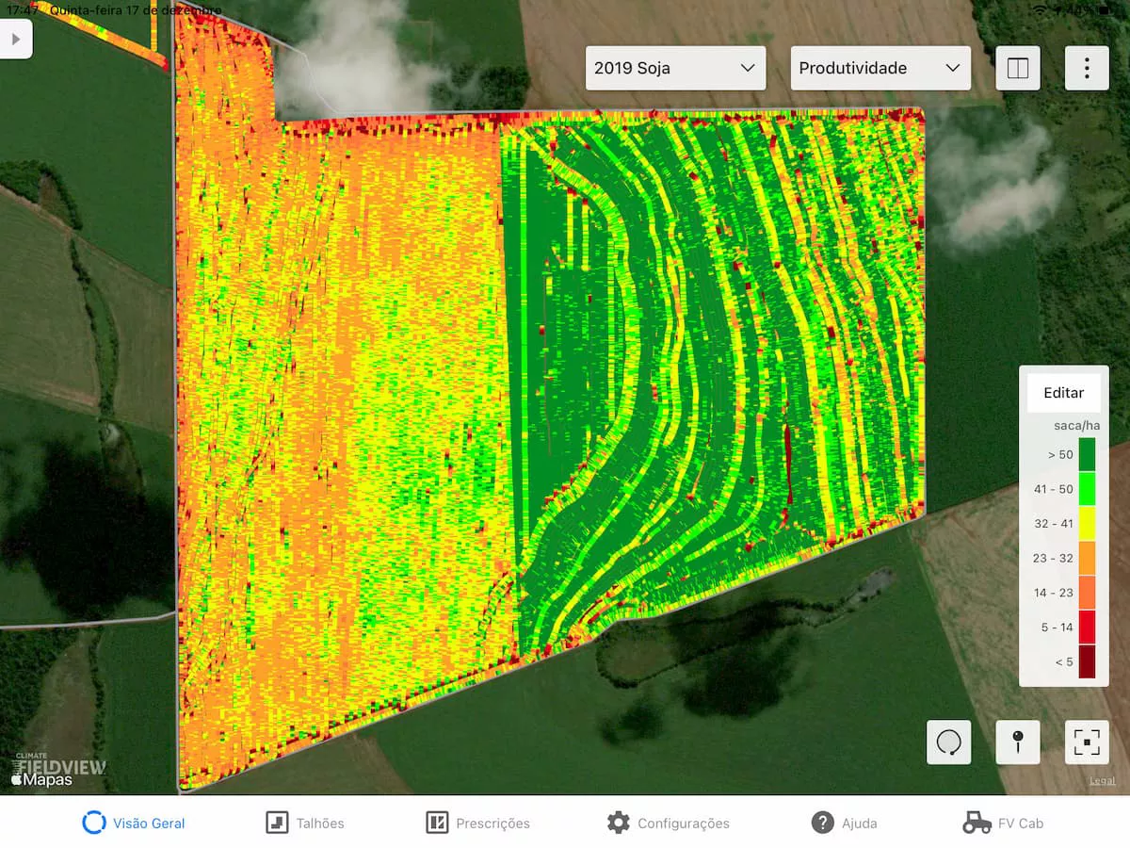Open the three-dot overflow menu

(x=1087, y=67)
